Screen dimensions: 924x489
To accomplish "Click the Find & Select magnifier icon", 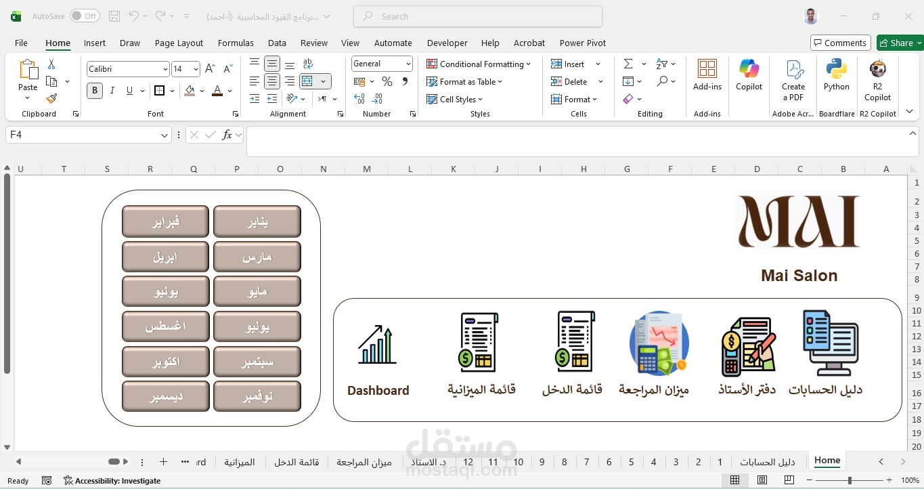I will tap(662, 81).
